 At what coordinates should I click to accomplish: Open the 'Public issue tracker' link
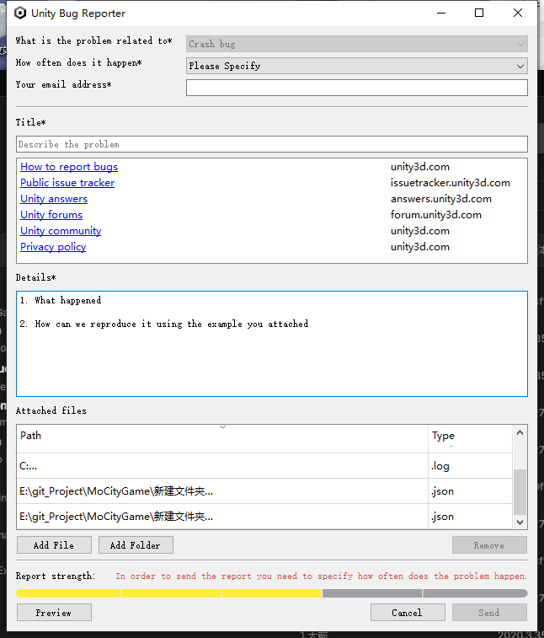[x=67, y=183]
